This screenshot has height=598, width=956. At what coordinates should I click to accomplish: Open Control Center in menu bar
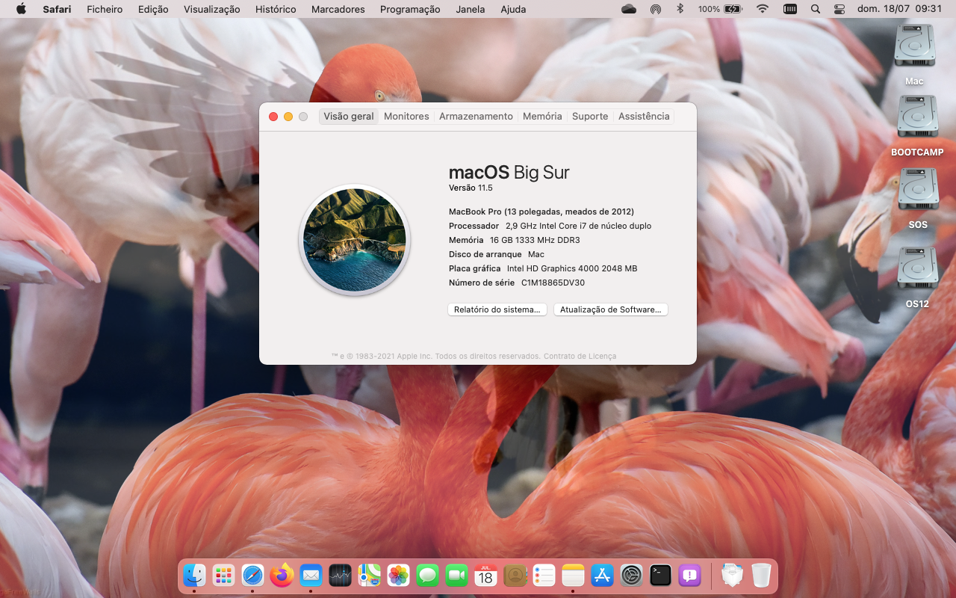[x=839, y=9]
